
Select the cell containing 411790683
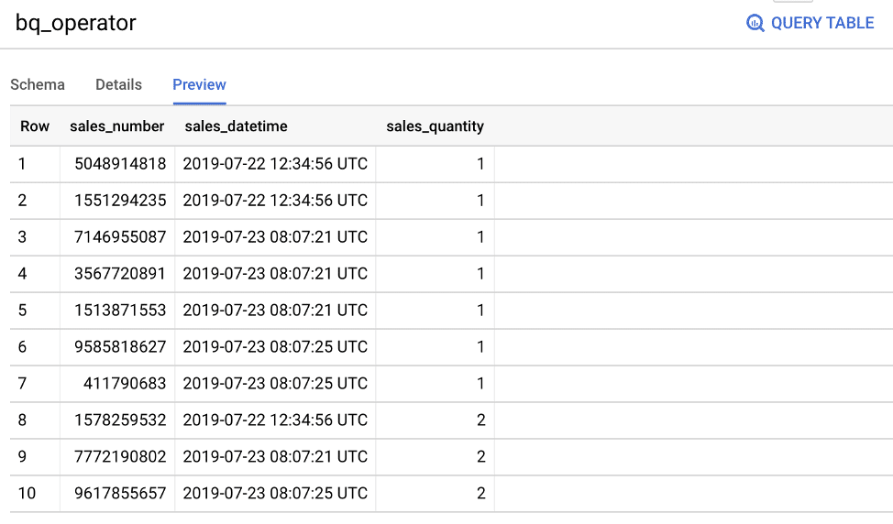point(117,384)
